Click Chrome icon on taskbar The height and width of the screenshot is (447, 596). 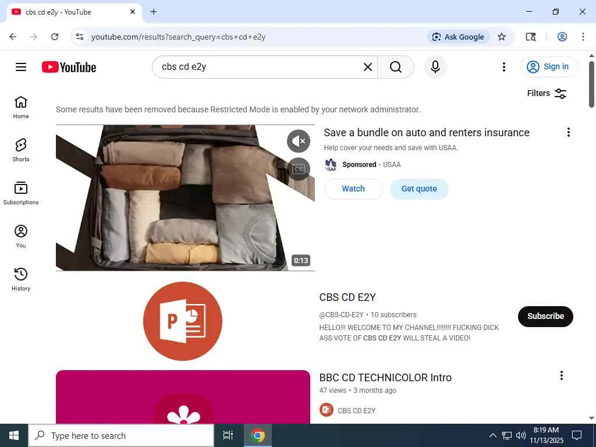point(258,435)
